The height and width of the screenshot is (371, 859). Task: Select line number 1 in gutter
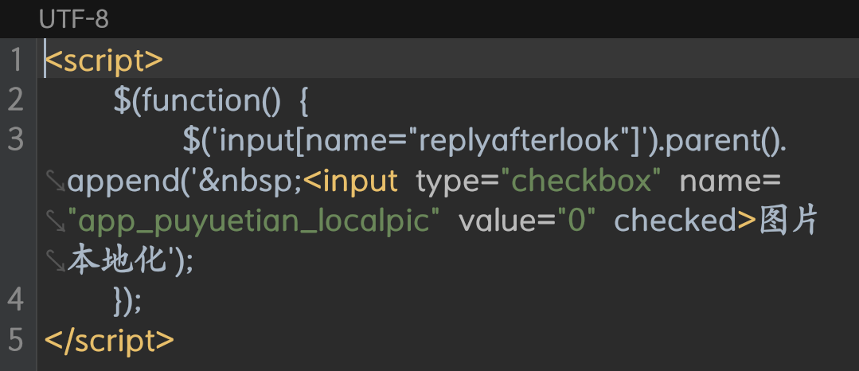pyautogui.click(x=16, y=60)
